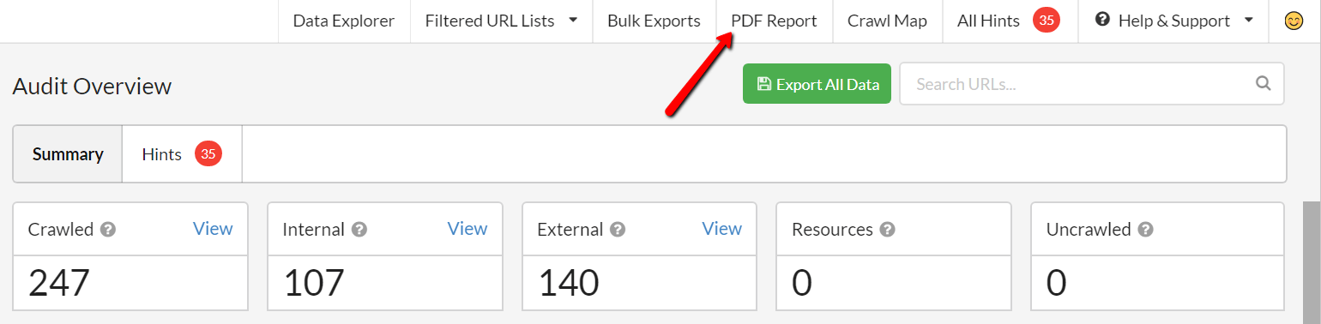Open the PDF Report menu item

click(x=774, y=21)
